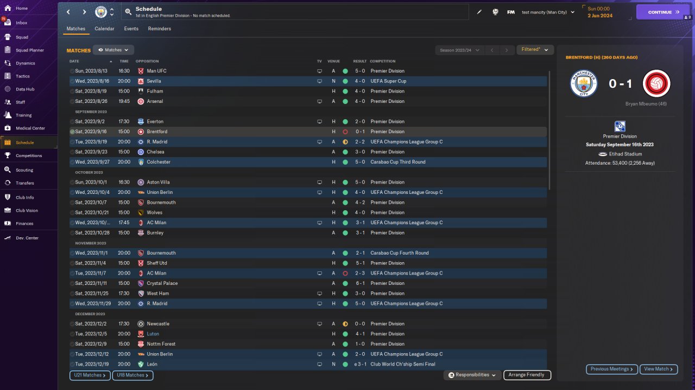695x390 pixels.
Task: Open the Season 2023/24 selector dropdown
Action: [459, 50]
